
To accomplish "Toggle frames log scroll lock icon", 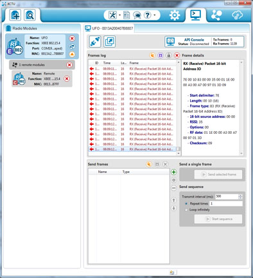I will click(168, 55).
